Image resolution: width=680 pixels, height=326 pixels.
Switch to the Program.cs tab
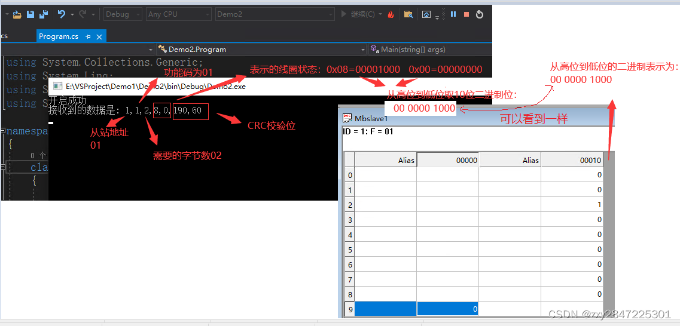coord(59,36)
